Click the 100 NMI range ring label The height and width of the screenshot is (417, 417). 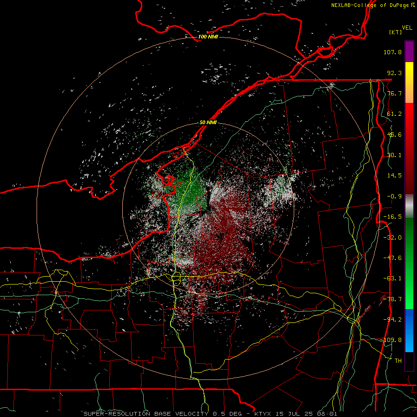[208, 37]
